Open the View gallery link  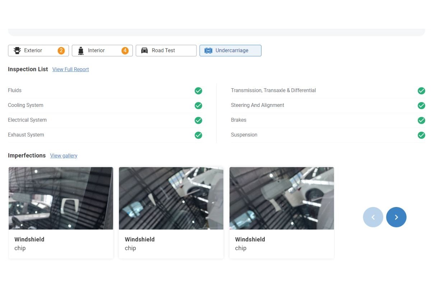64,156
